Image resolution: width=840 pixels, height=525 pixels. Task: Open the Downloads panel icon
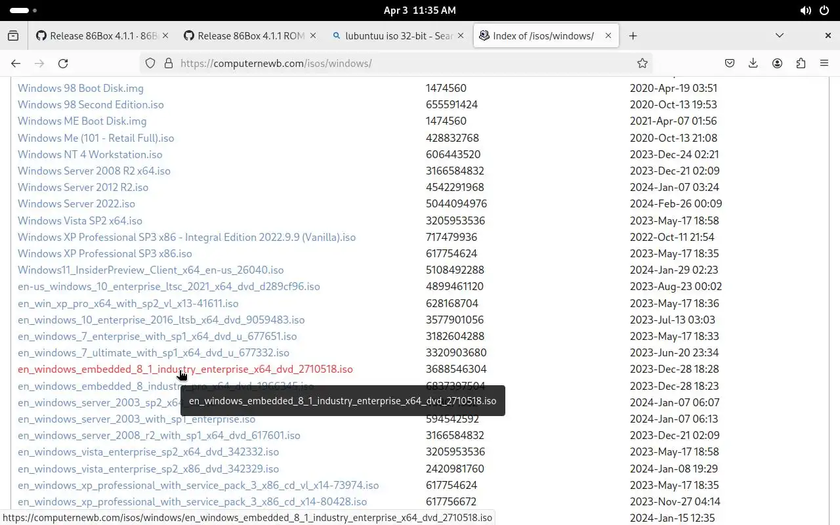point(753,64)
